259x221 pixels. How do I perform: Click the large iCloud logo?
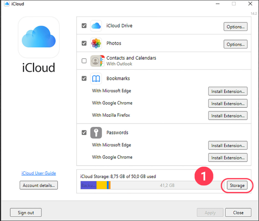coord(39,37)
